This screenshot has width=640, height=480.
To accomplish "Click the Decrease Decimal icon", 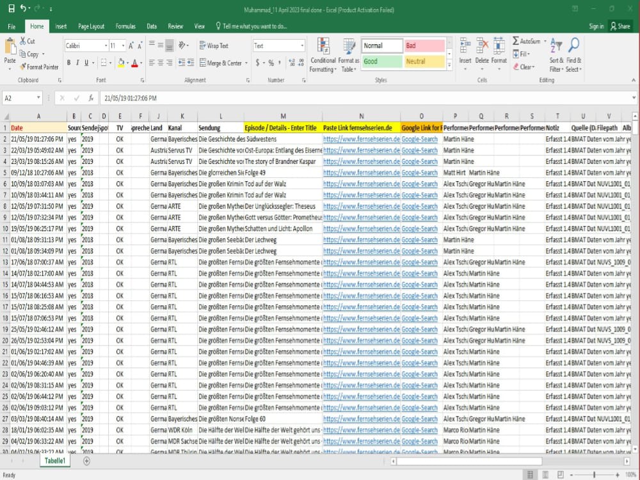I will pyautogui.click(x=301, y=63).
